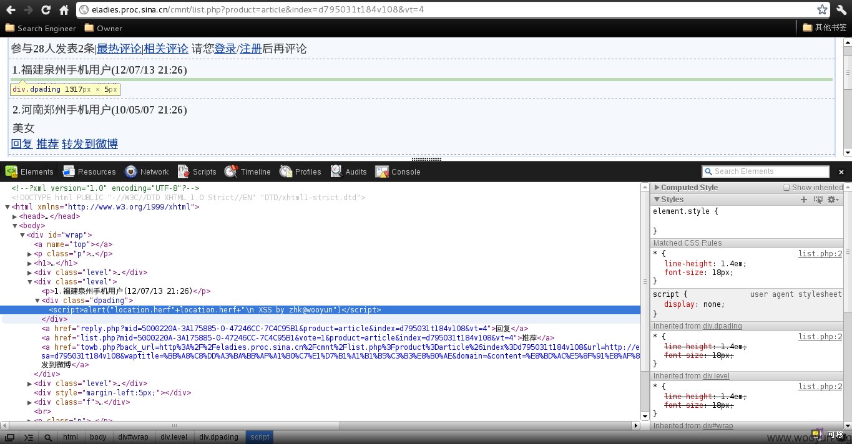Select the a name="top" node
The width and height of the screenshot is (852, 444).
pos(74,244)
